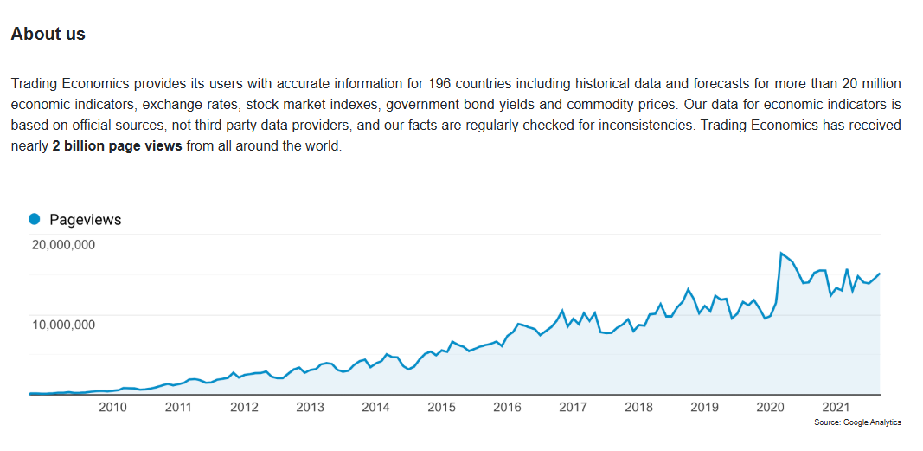
Task: Click the 2011 x-axis label
Action: [178, 407]
